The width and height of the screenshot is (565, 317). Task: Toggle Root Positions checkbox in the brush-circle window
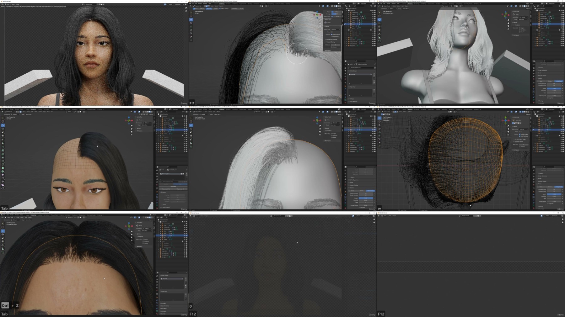click(332, 36)
